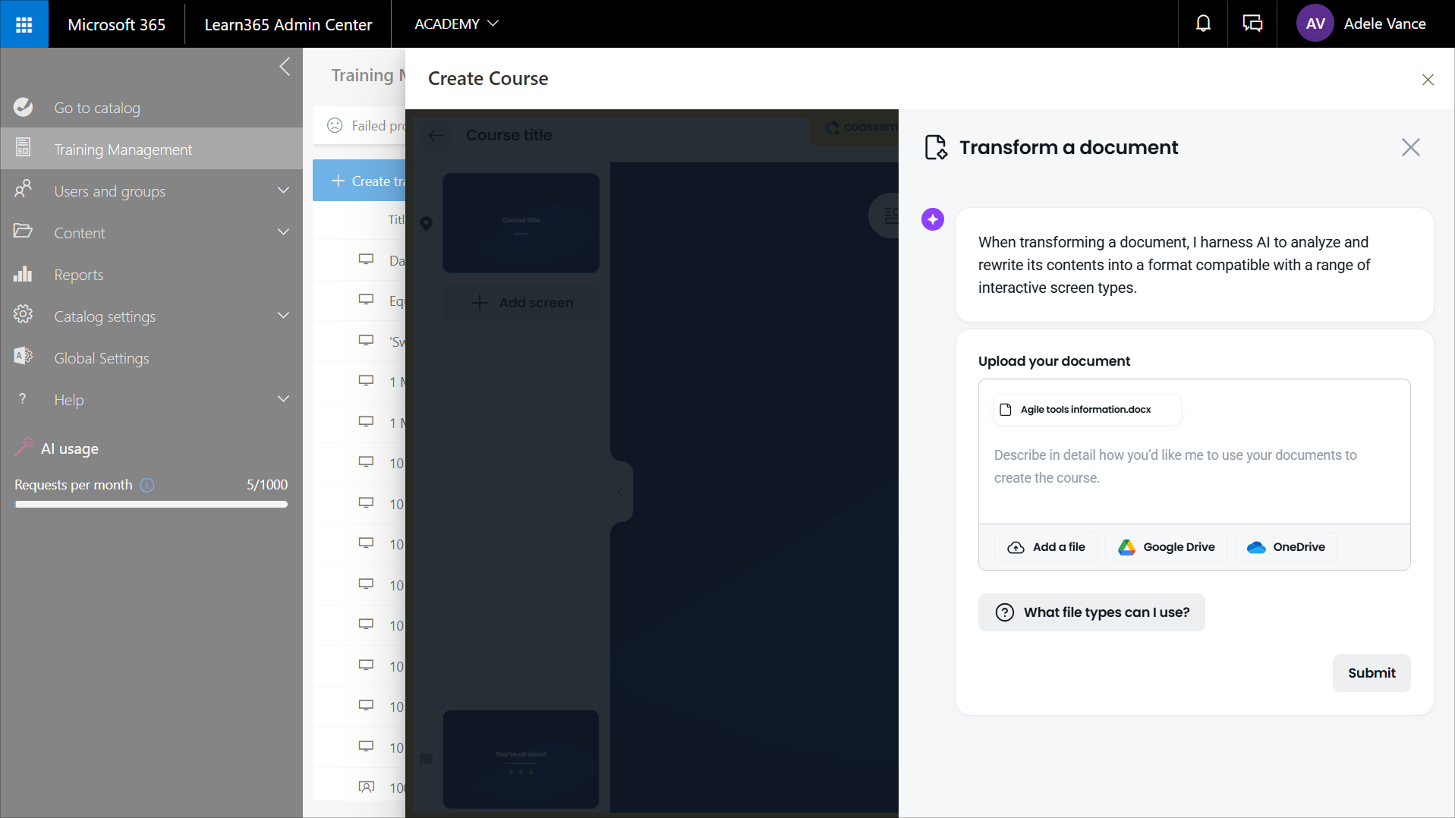1455x818 pixels.
Task: Click the Requests per month progress bar
Action: tap(151, 504)
